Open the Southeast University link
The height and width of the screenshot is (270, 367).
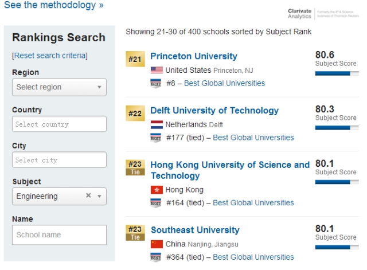tap(195, 230)
